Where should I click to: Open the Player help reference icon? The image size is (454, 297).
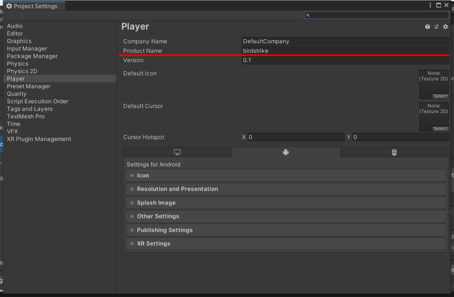[x=428, y=27]
